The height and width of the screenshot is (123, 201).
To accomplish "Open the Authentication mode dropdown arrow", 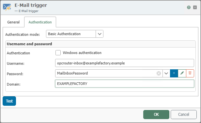I will pyautogui.click(x=100, y=34).
